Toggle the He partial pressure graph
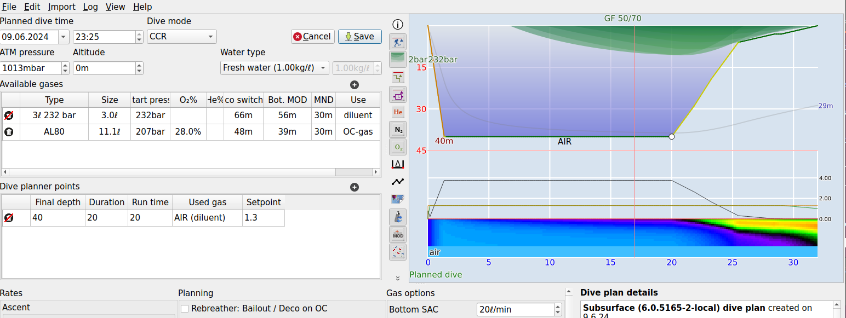The height and width of the screenshot is (318, 846). (398, 112)
